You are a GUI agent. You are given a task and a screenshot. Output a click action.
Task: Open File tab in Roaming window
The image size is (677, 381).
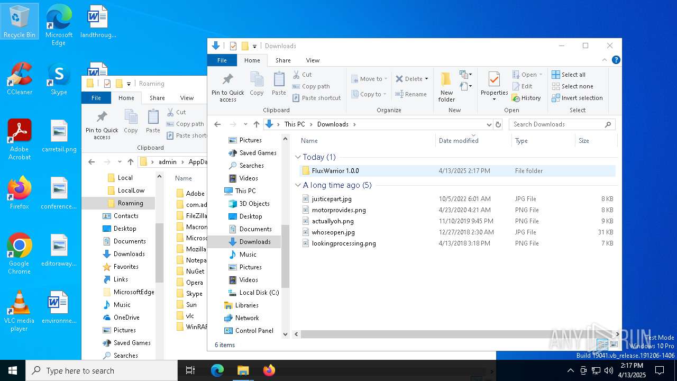point(96,98)
